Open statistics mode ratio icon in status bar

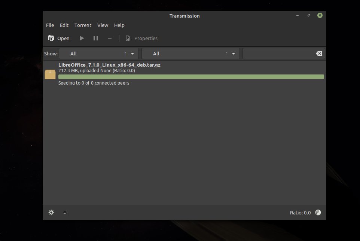[318, 213]
